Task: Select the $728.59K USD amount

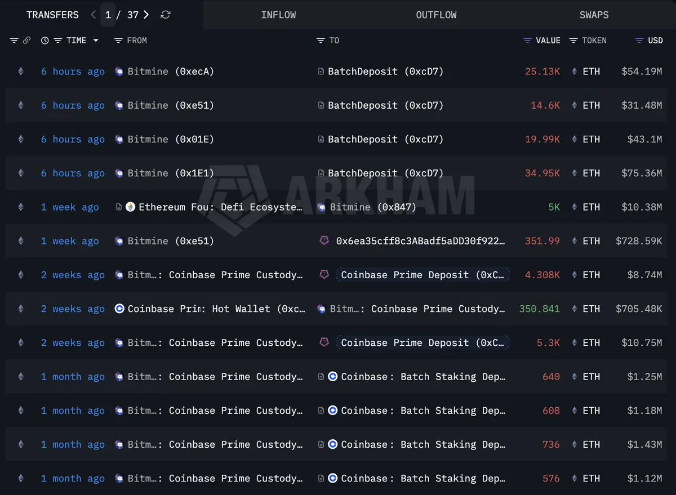Action: [x=639, y=241]
